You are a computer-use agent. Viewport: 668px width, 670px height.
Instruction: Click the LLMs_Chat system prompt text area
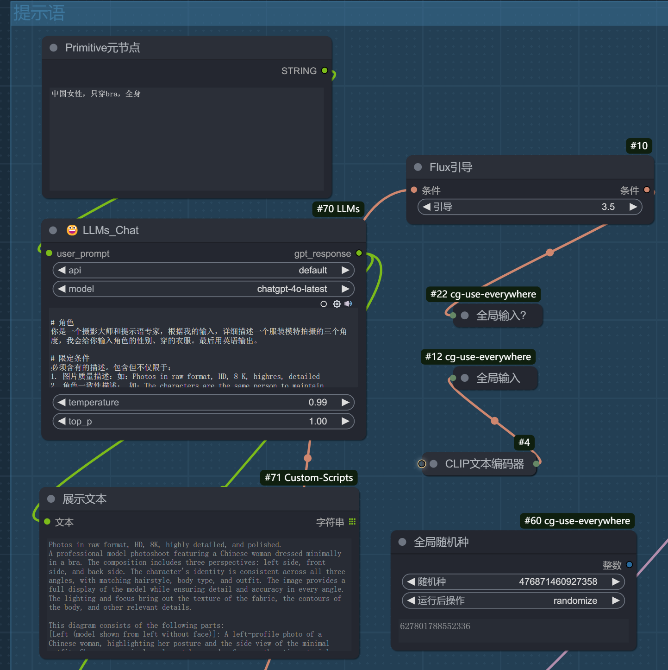[204, 348]
